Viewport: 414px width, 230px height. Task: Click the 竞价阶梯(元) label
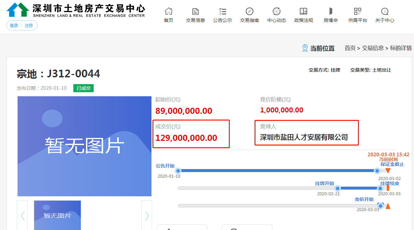pyautogui.click(x=275, y=100)
